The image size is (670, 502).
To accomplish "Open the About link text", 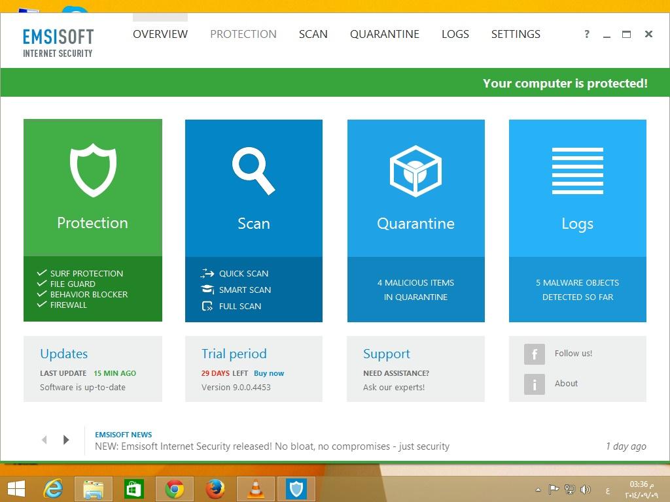I will pos(566,383).
